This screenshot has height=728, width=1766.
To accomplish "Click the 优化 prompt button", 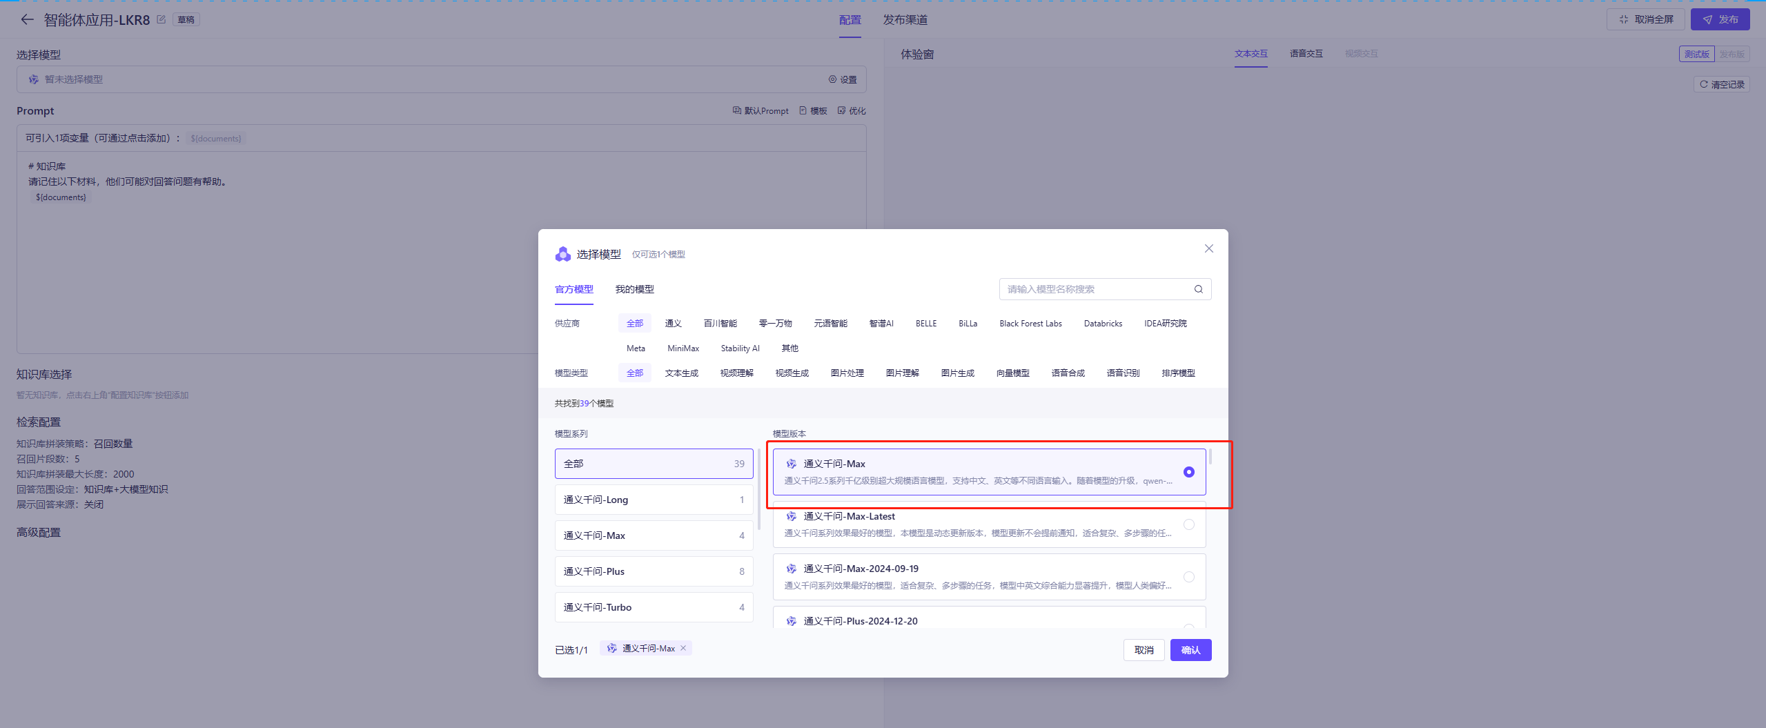I will click(852, 110).
